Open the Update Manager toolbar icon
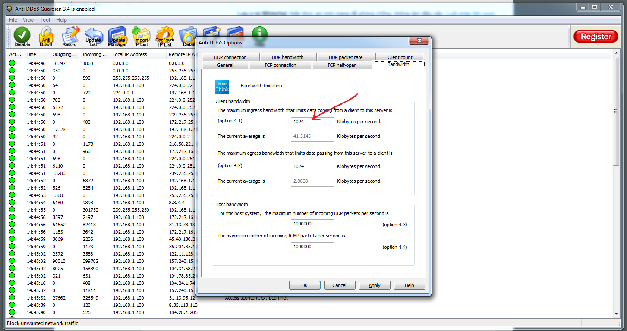The width and height of the screenshot is (627, 331). point(117,37)
